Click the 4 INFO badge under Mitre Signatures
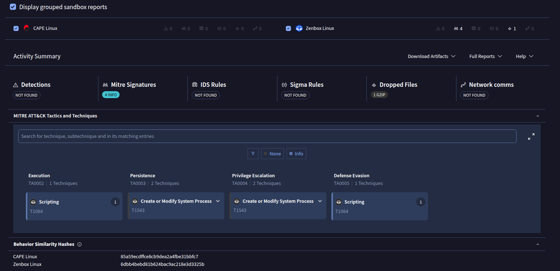 coord(111,94)
